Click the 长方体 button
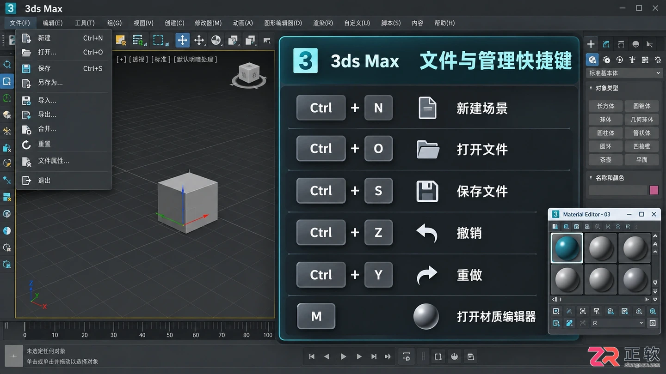This screenshot has width=666, height=374. click(605, 106)
